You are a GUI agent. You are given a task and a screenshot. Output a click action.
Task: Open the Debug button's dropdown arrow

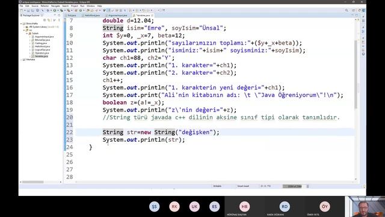pos(51,10)
